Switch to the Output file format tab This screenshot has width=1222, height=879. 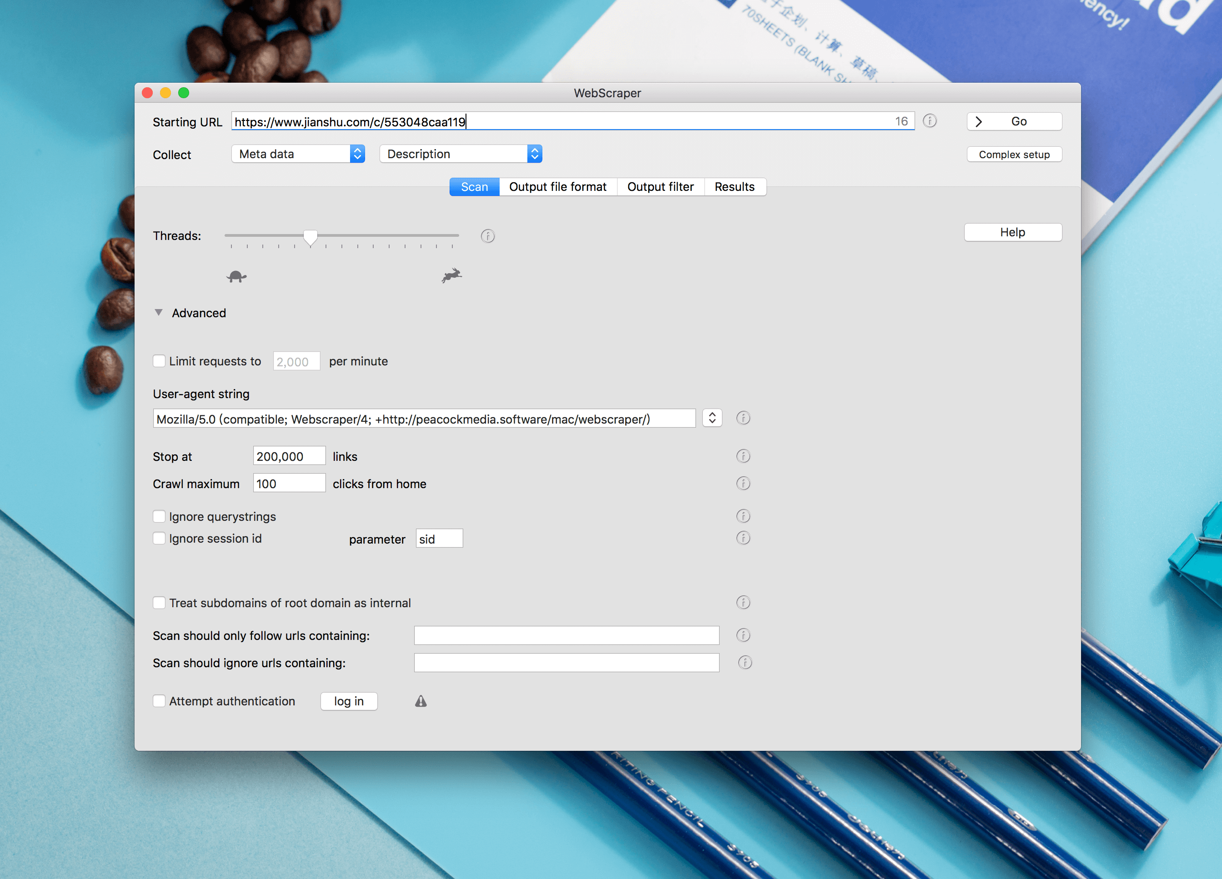point(558,187)
